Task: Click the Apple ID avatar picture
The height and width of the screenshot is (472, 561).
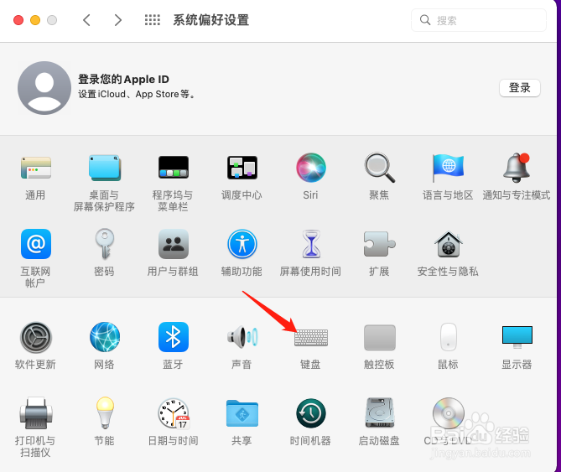Action: [x=44, y=88]
